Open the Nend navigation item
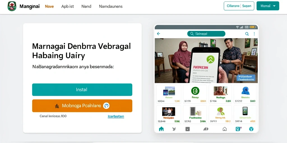 [x=86, y=6]
